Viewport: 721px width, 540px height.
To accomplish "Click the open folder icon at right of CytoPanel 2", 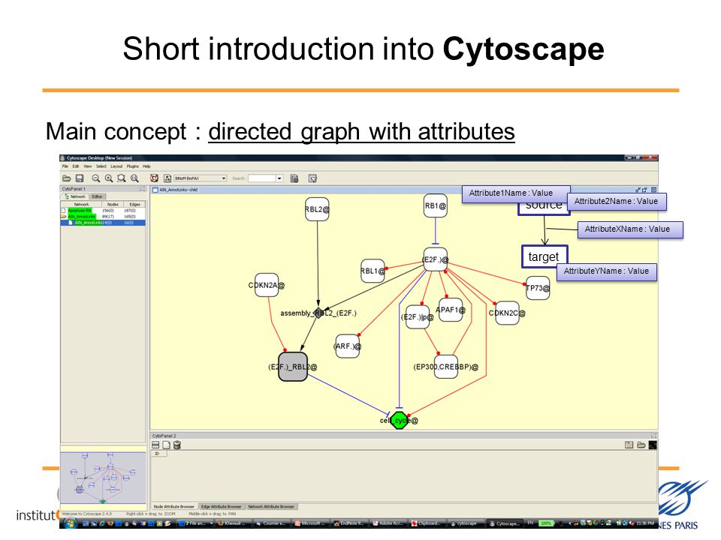I will point(641,445).
